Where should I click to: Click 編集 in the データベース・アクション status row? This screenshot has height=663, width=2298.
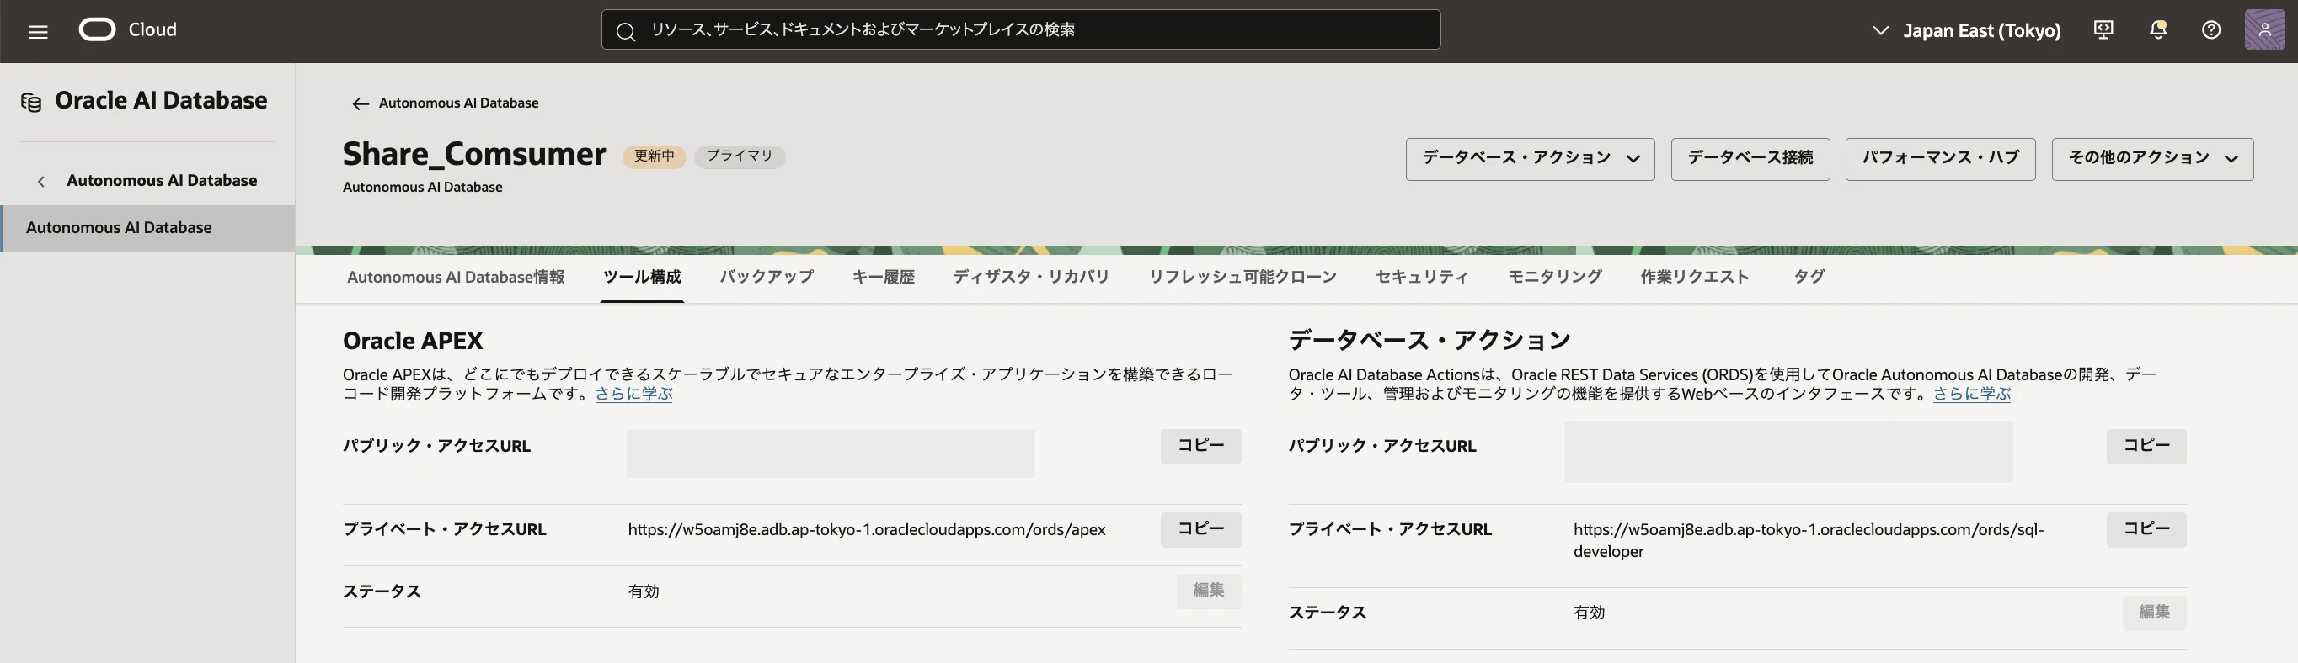pos(2153,613)
